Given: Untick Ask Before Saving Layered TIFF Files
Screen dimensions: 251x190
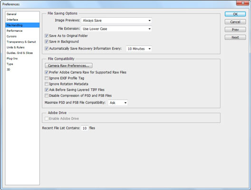Looking at the screenshot, I should (x=47, y=90).
